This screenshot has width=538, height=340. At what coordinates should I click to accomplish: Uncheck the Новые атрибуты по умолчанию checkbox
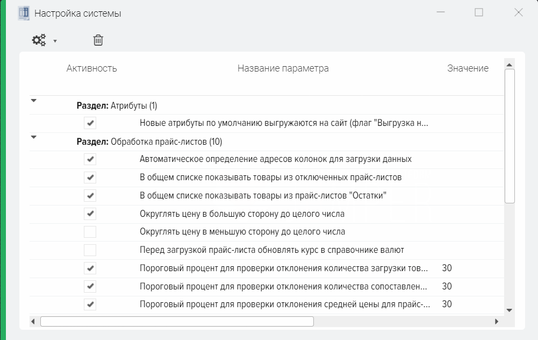(90, 124)
